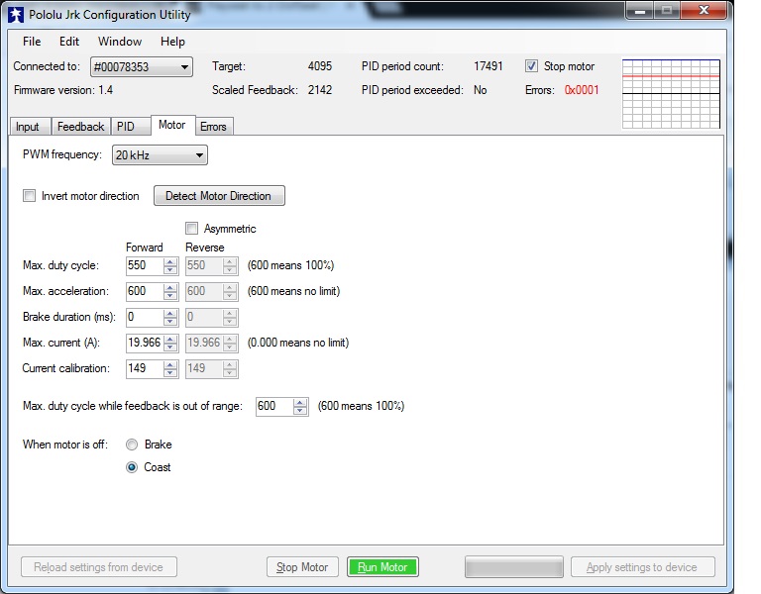Open the Help menu
Image resolution: width=761 pixels, height=594 pixels.
click(172, 42)
